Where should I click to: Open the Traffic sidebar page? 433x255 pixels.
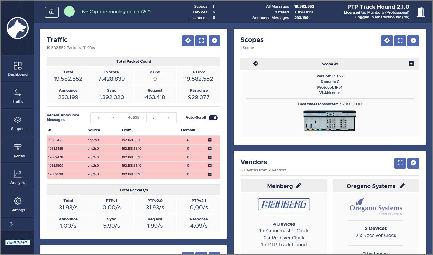(18, 96)
